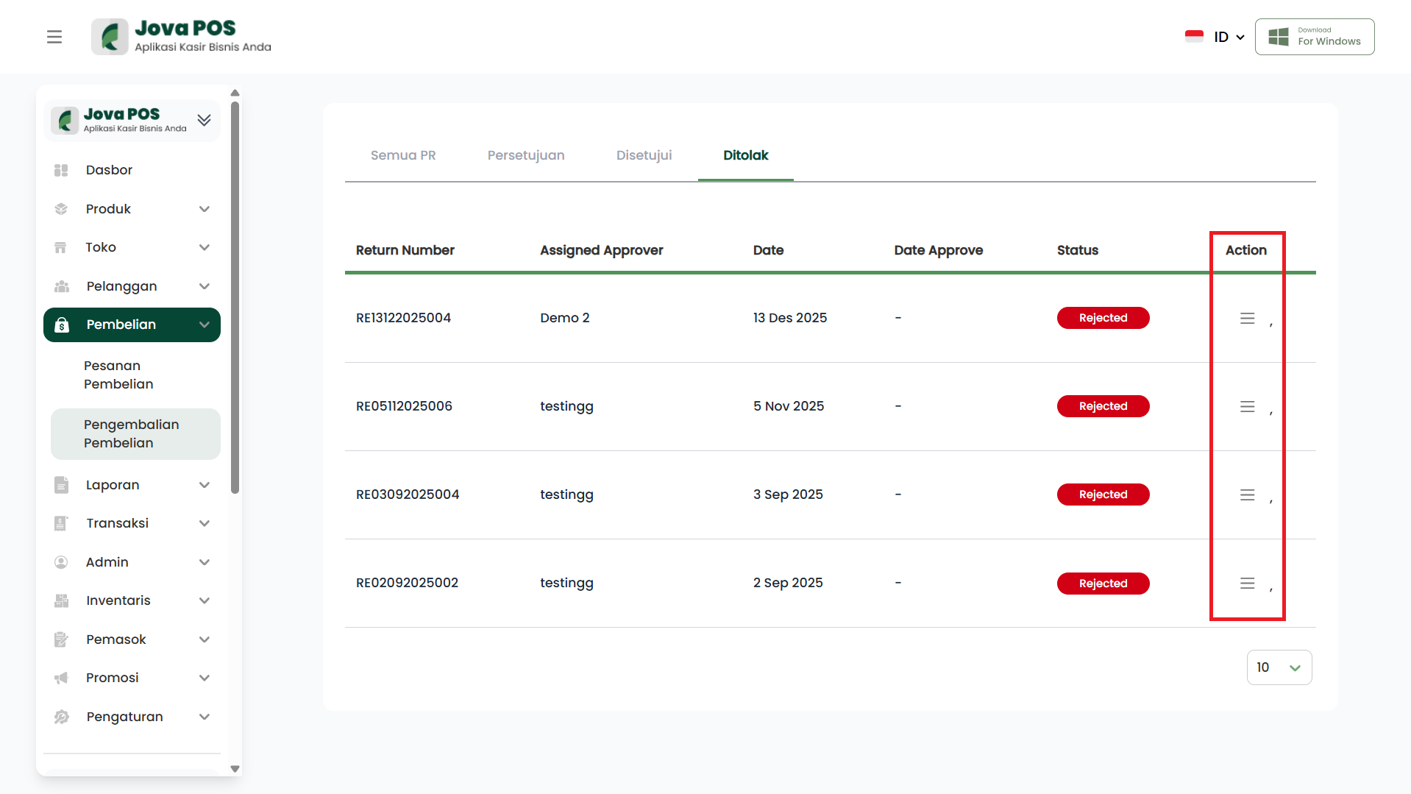Open action menu for RE13122025004
This screenshot has height=794, width=1411.
point(1247,319)
